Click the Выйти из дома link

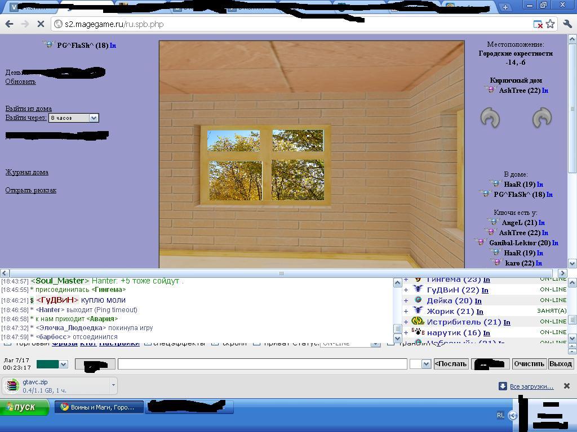28,109
